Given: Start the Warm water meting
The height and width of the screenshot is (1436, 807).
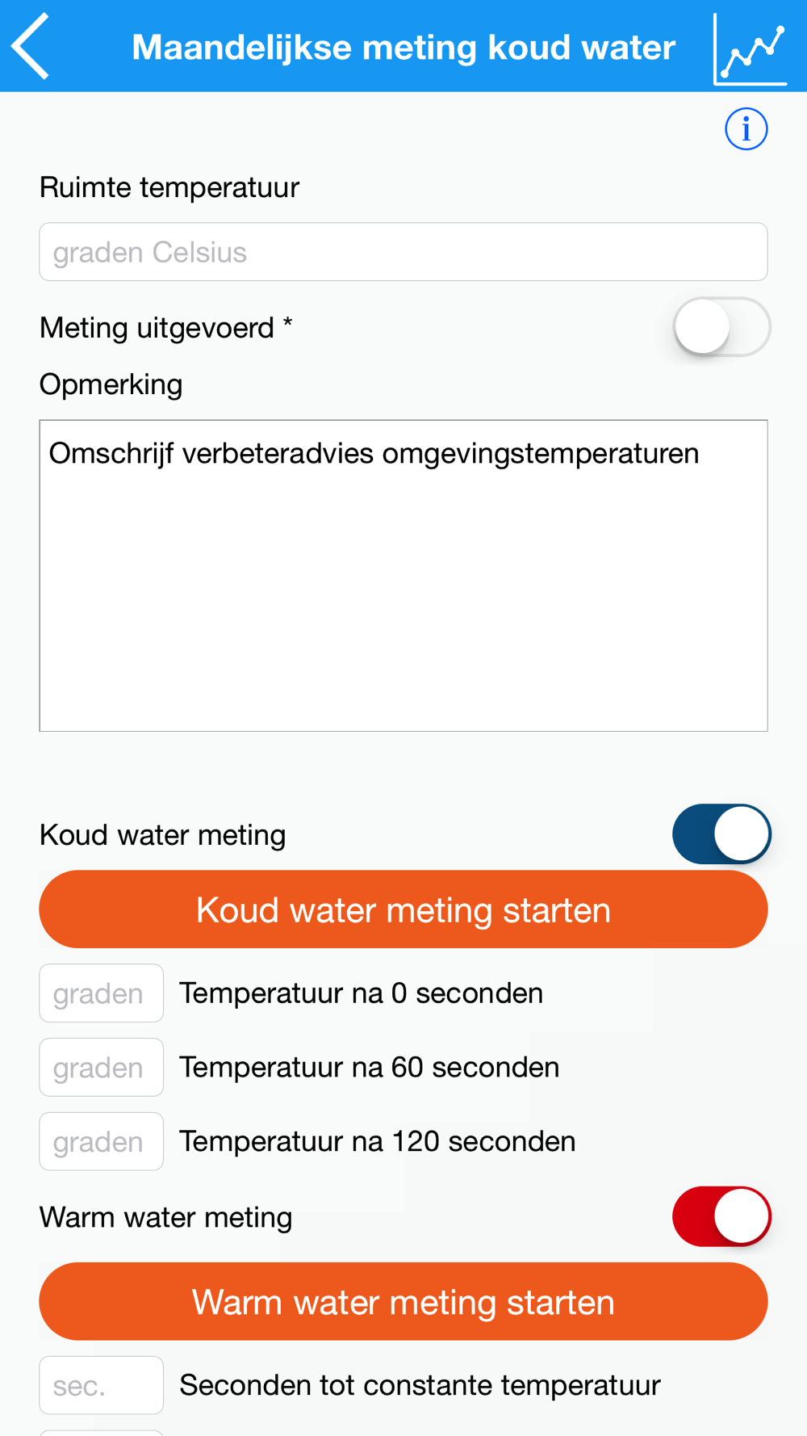Looking at the screenshot, I should point(403,1302).
